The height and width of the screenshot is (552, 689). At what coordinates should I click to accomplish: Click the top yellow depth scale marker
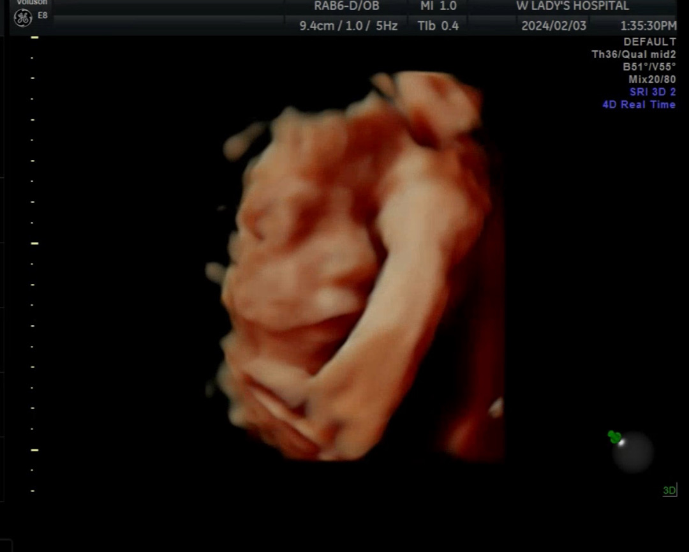tap(34, 38)
